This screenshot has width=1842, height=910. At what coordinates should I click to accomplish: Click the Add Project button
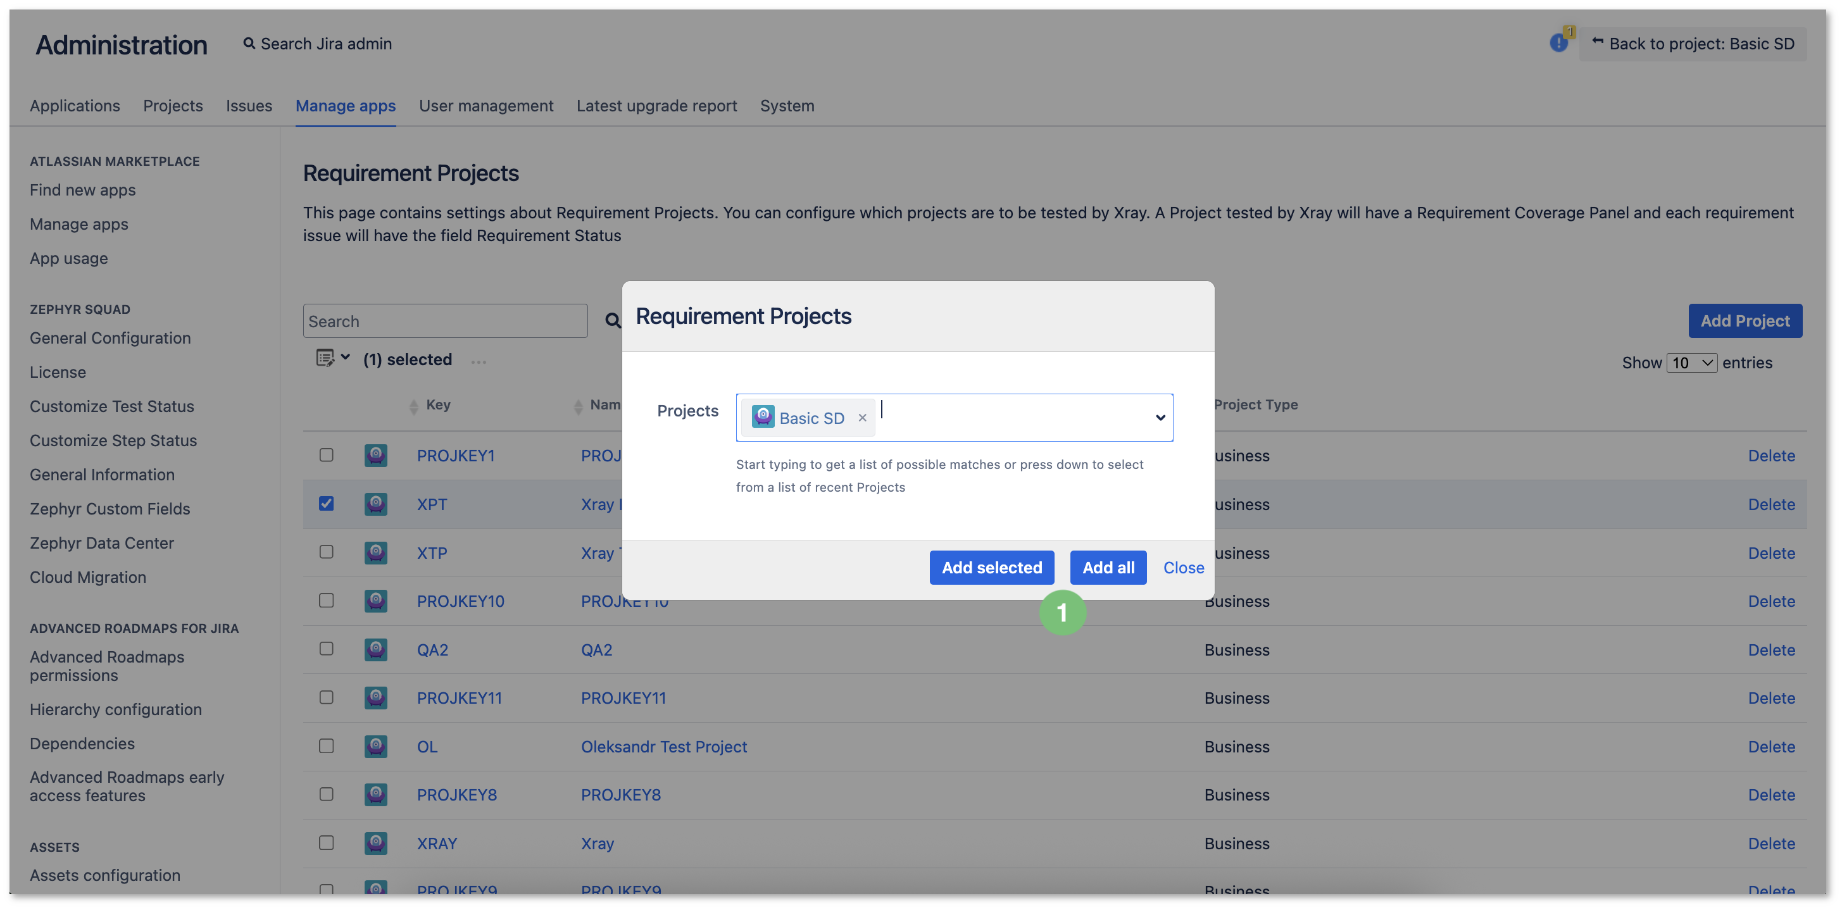pyautogui.click(x=1745, y=321)
